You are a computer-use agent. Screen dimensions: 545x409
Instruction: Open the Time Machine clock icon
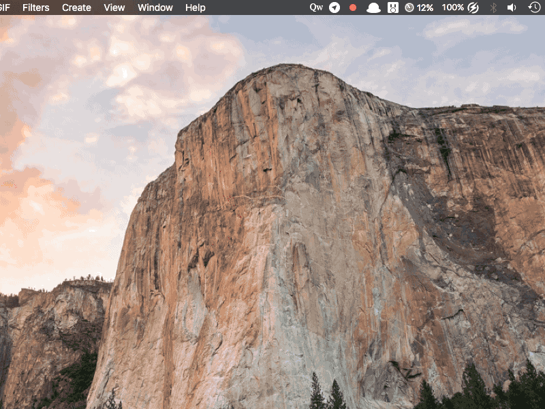click(534, 7)
